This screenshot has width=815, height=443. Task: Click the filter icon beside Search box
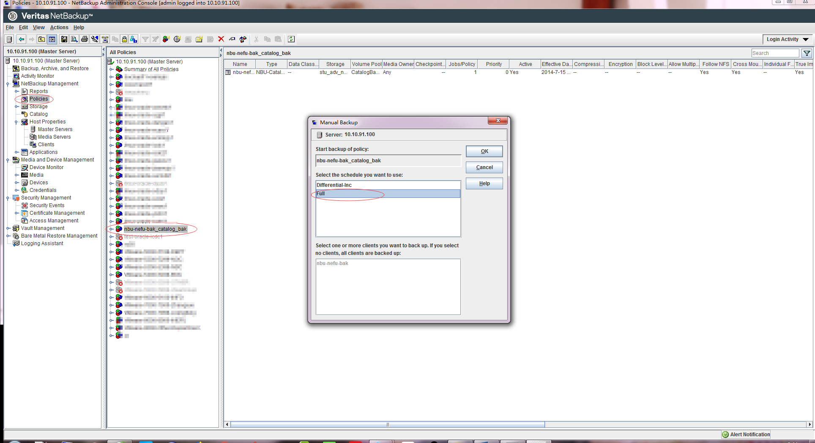point(807,53)
